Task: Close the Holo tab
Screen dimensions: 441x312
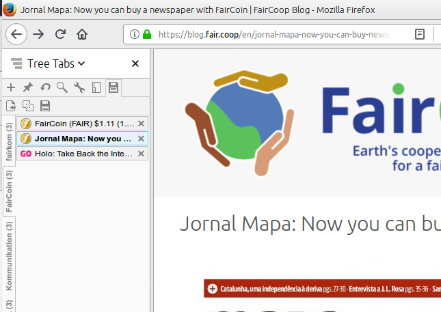Action: point(141,154)
